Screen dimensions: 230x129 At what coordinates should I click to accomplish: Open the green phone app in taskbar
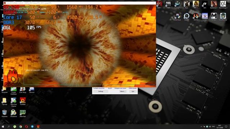[x=15, y=126]
